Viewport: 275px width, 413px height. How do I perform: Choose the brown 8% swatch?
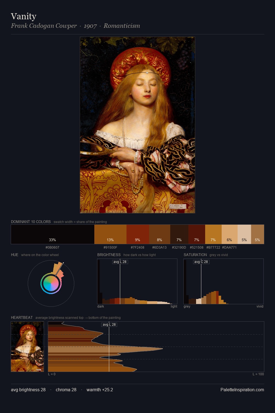pos(159,234)
